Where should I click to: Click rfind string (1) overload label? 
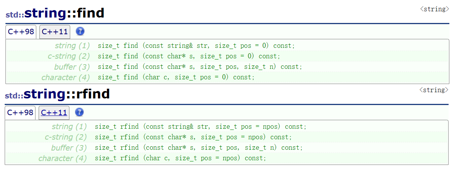[x=69, y=126]
